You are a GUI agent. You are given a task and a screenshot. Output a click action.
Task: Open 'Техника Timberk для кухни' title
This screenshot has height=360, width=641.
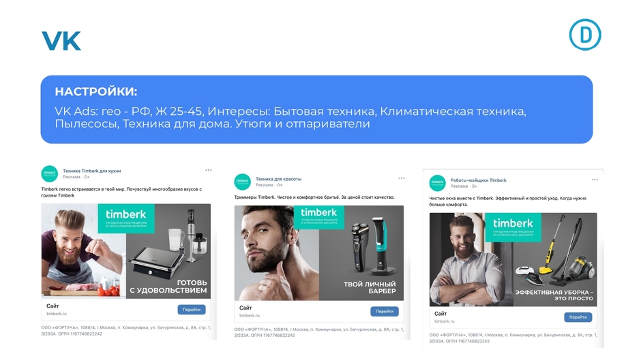[x=92, y=171]
